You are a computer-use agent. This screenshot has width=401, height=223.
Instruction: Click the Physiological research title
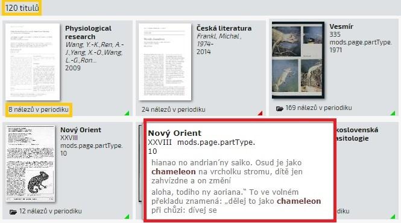[x=88, y=32]
